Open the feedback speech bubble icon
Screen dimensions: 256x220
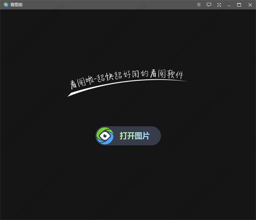click(209, 5)
